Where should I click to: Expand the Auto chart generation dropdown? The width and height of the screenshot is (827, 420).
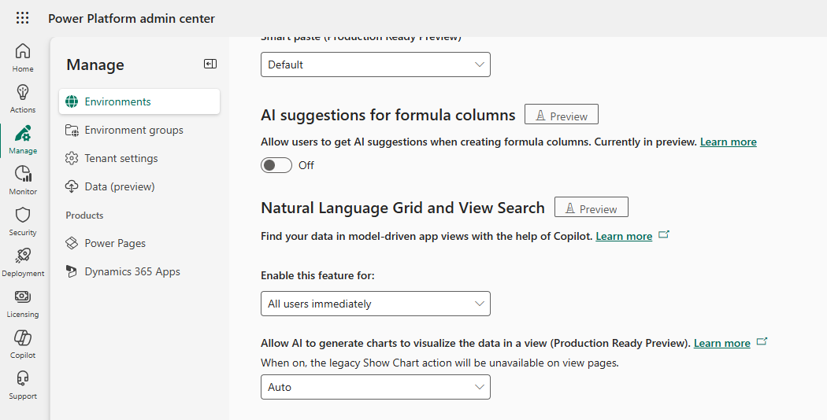point(375,387)
